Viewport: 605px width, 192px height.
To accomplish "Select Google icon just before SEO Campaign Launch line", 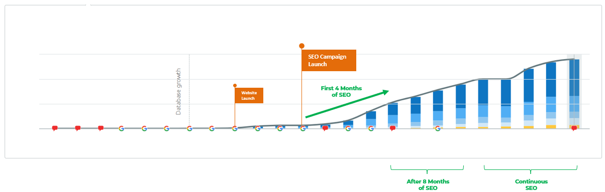I will (280, 128).
